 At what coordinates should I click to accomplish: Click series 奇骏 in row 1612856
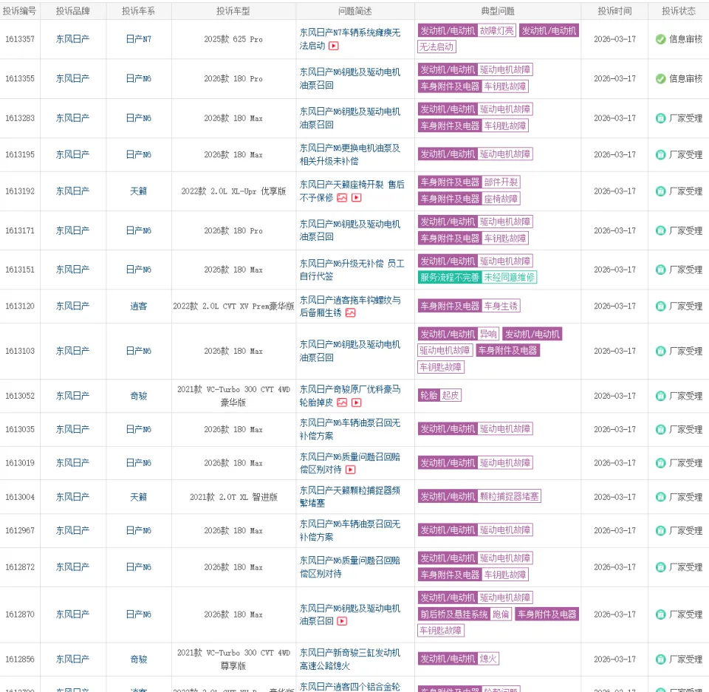138,660
